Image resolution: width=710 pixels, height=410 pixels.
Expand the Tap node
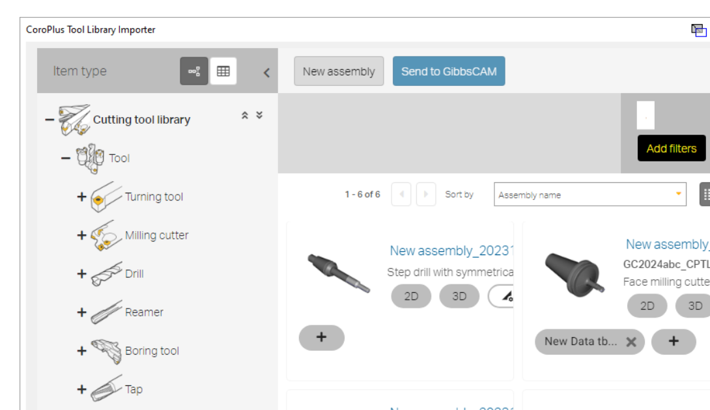[81, 389]
